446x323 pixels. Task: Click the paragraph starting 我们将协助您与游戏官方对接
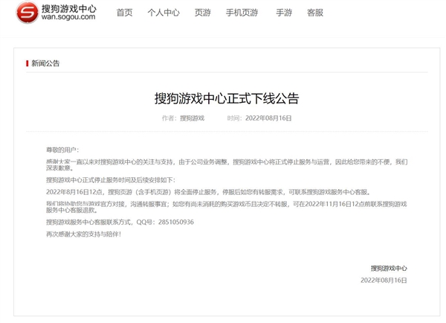point(227,207)
